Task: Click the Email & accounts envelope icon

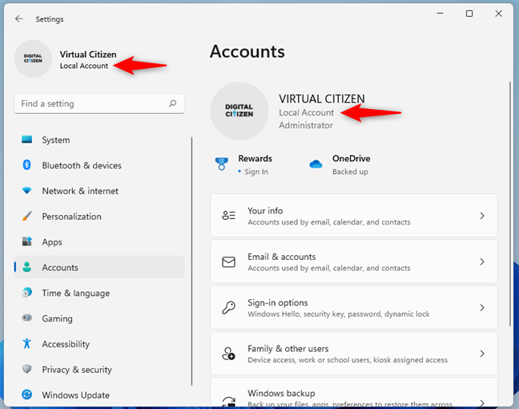Action: 229,261
